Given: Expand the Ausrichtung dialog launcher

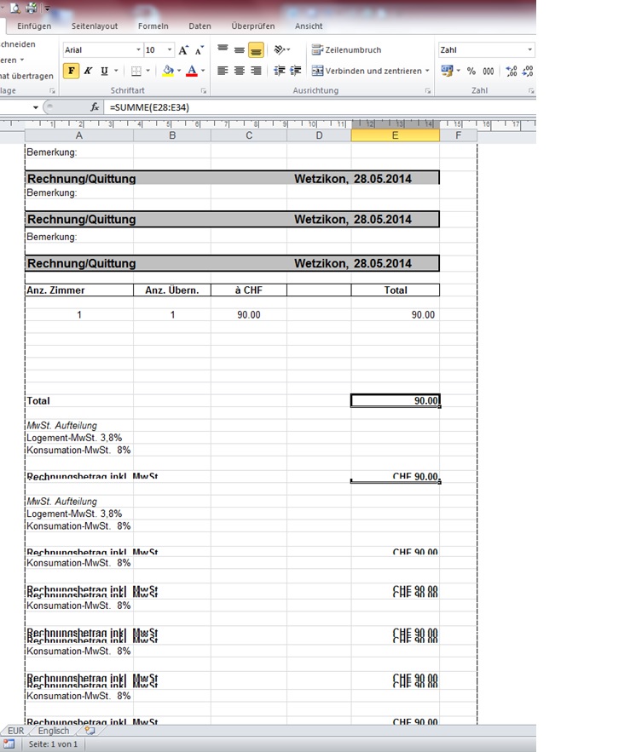Looking at the screenshot, I should (x=428, y=90).
